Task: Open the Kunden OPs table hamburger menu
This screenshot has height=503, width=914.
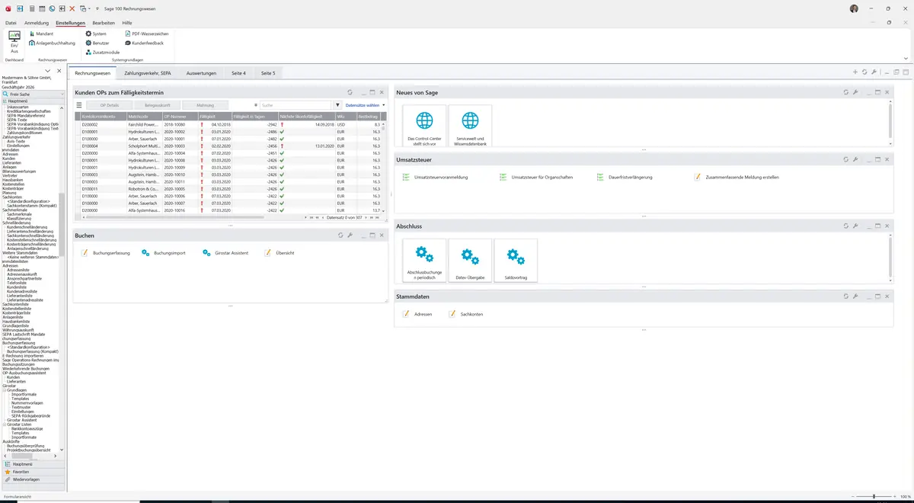Action: point(78,105)
